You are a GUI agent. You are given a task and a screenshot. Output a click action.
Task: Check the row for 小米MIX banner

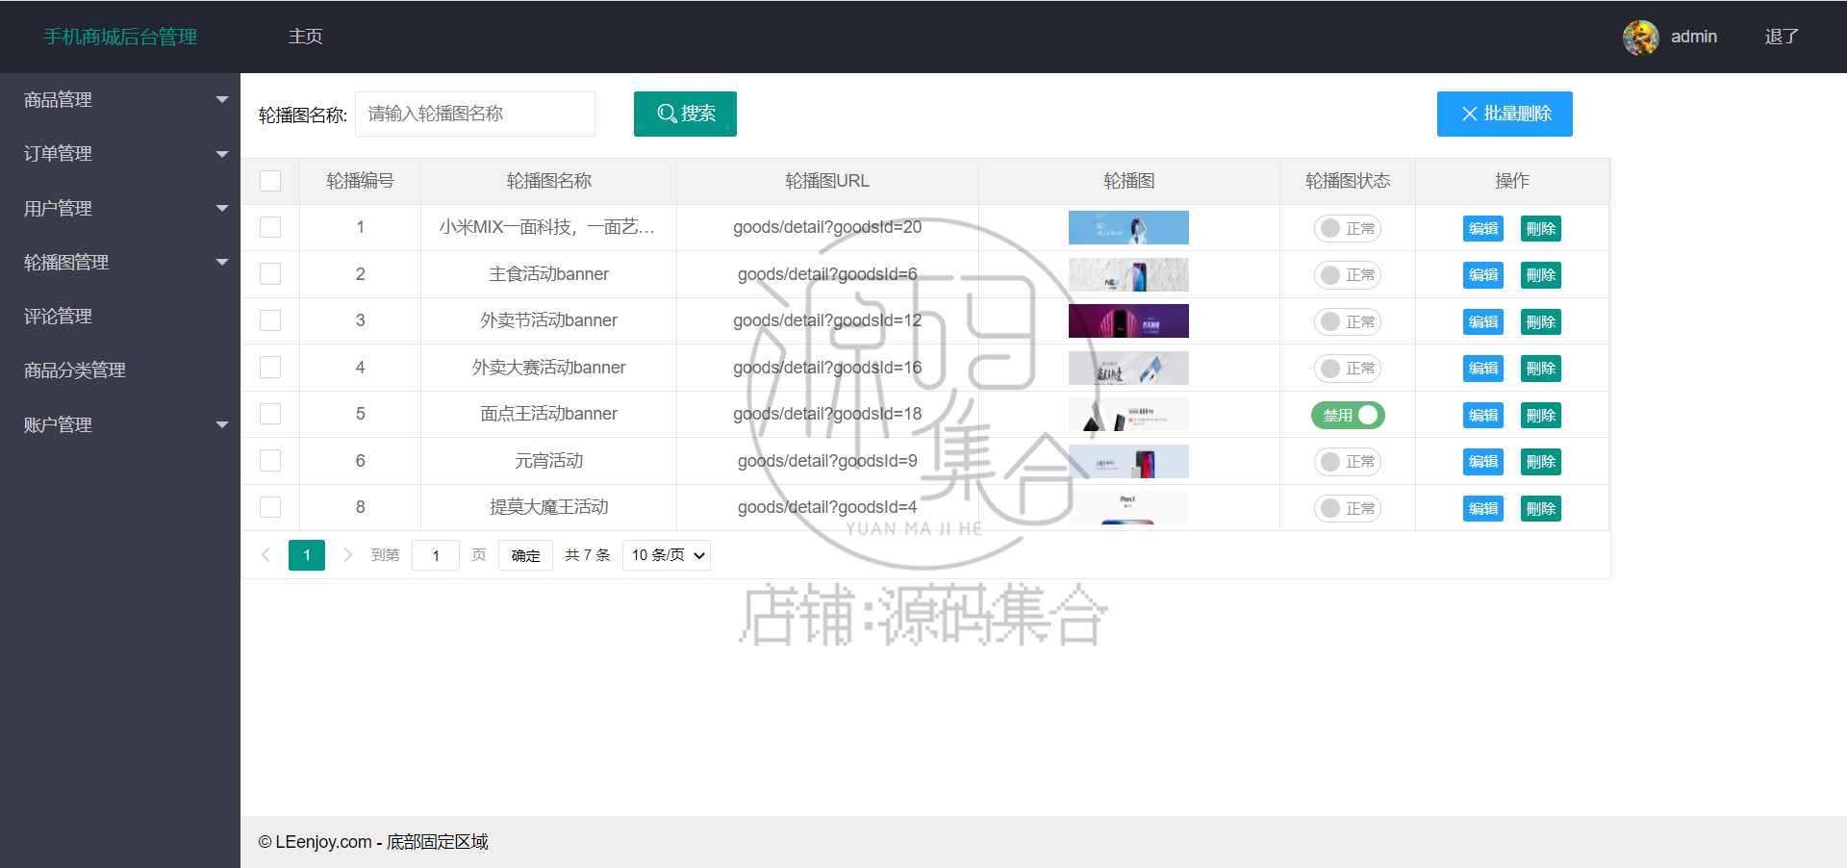tap(270, 227)
